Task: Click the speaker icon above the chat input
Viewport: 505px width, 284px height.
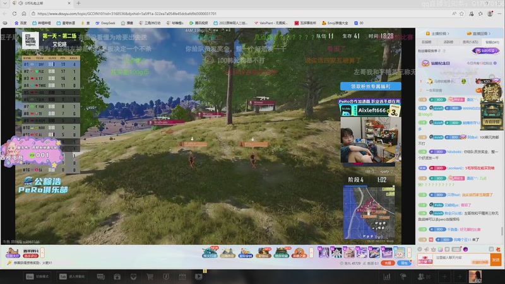Action: pos(427,249)
